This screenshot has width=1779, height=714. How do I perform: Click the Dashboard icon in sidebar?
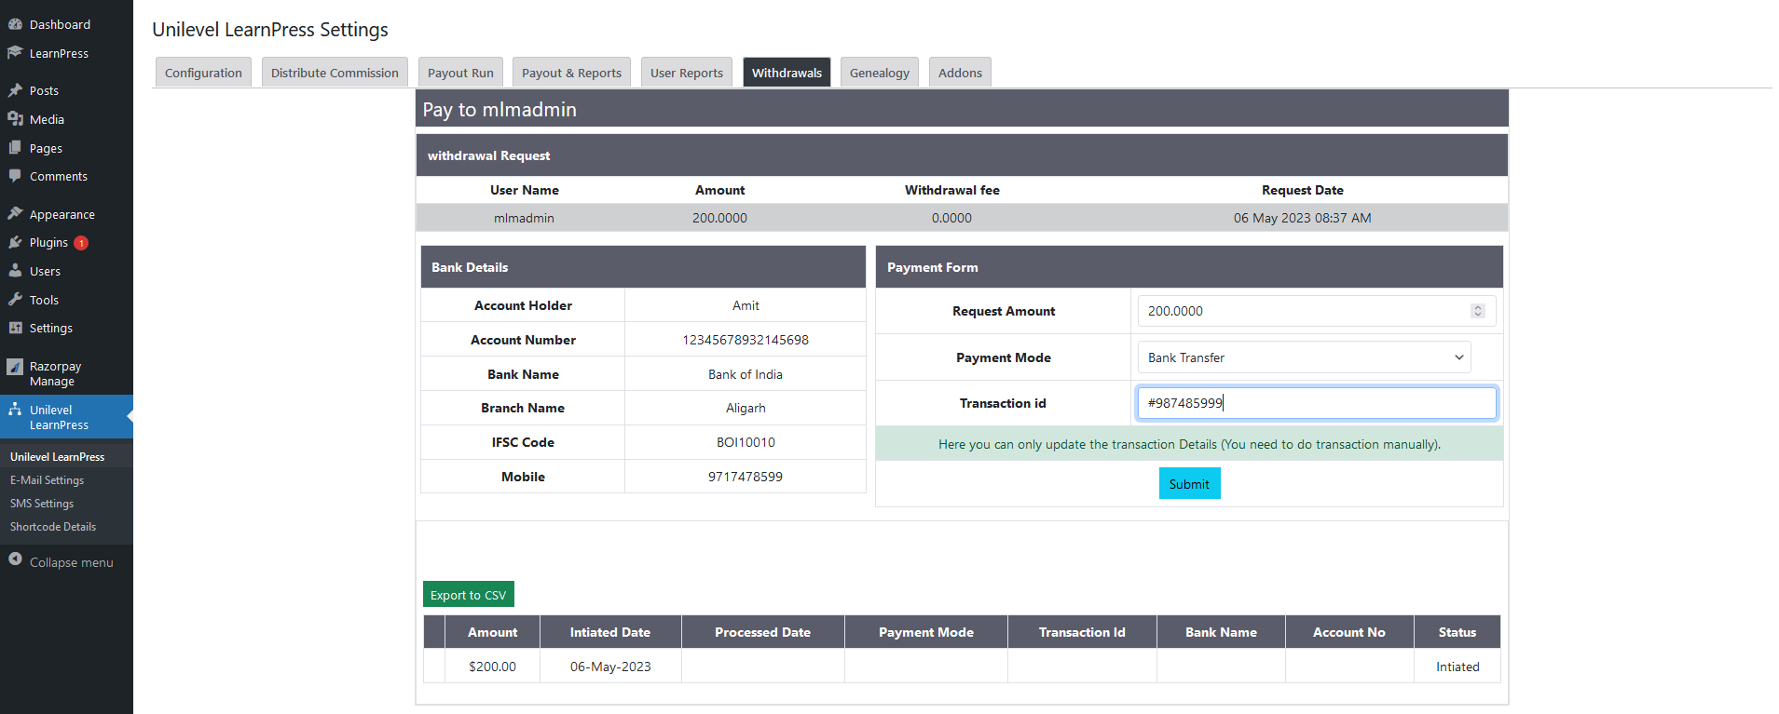15,24
